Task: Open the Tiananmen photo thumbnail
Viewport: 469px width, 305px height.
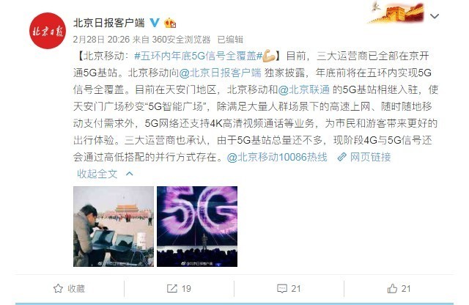Action: (114, 227)
